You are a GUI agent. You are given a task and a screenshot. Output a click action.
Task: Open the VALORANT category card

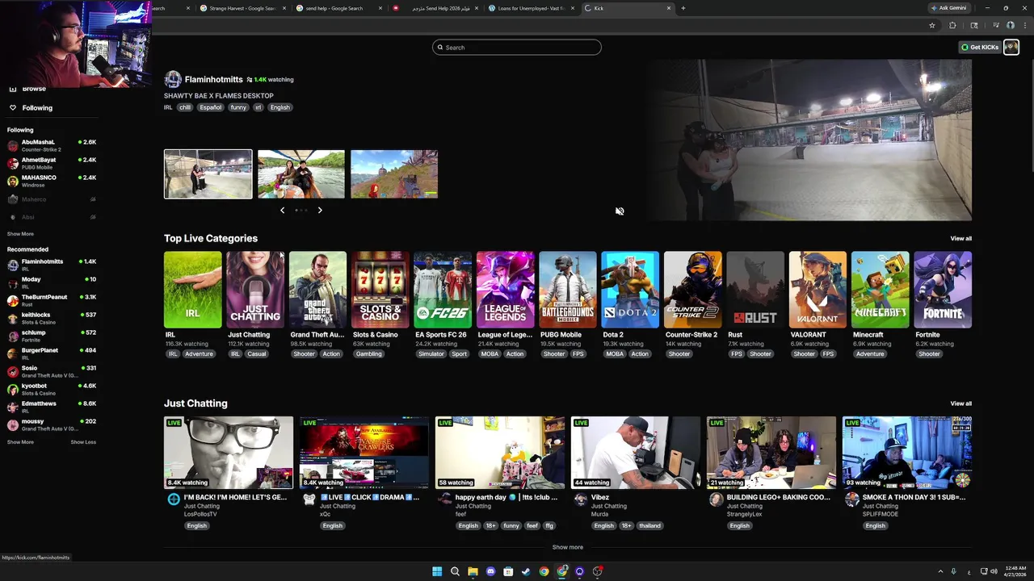[x=818, y=290]
